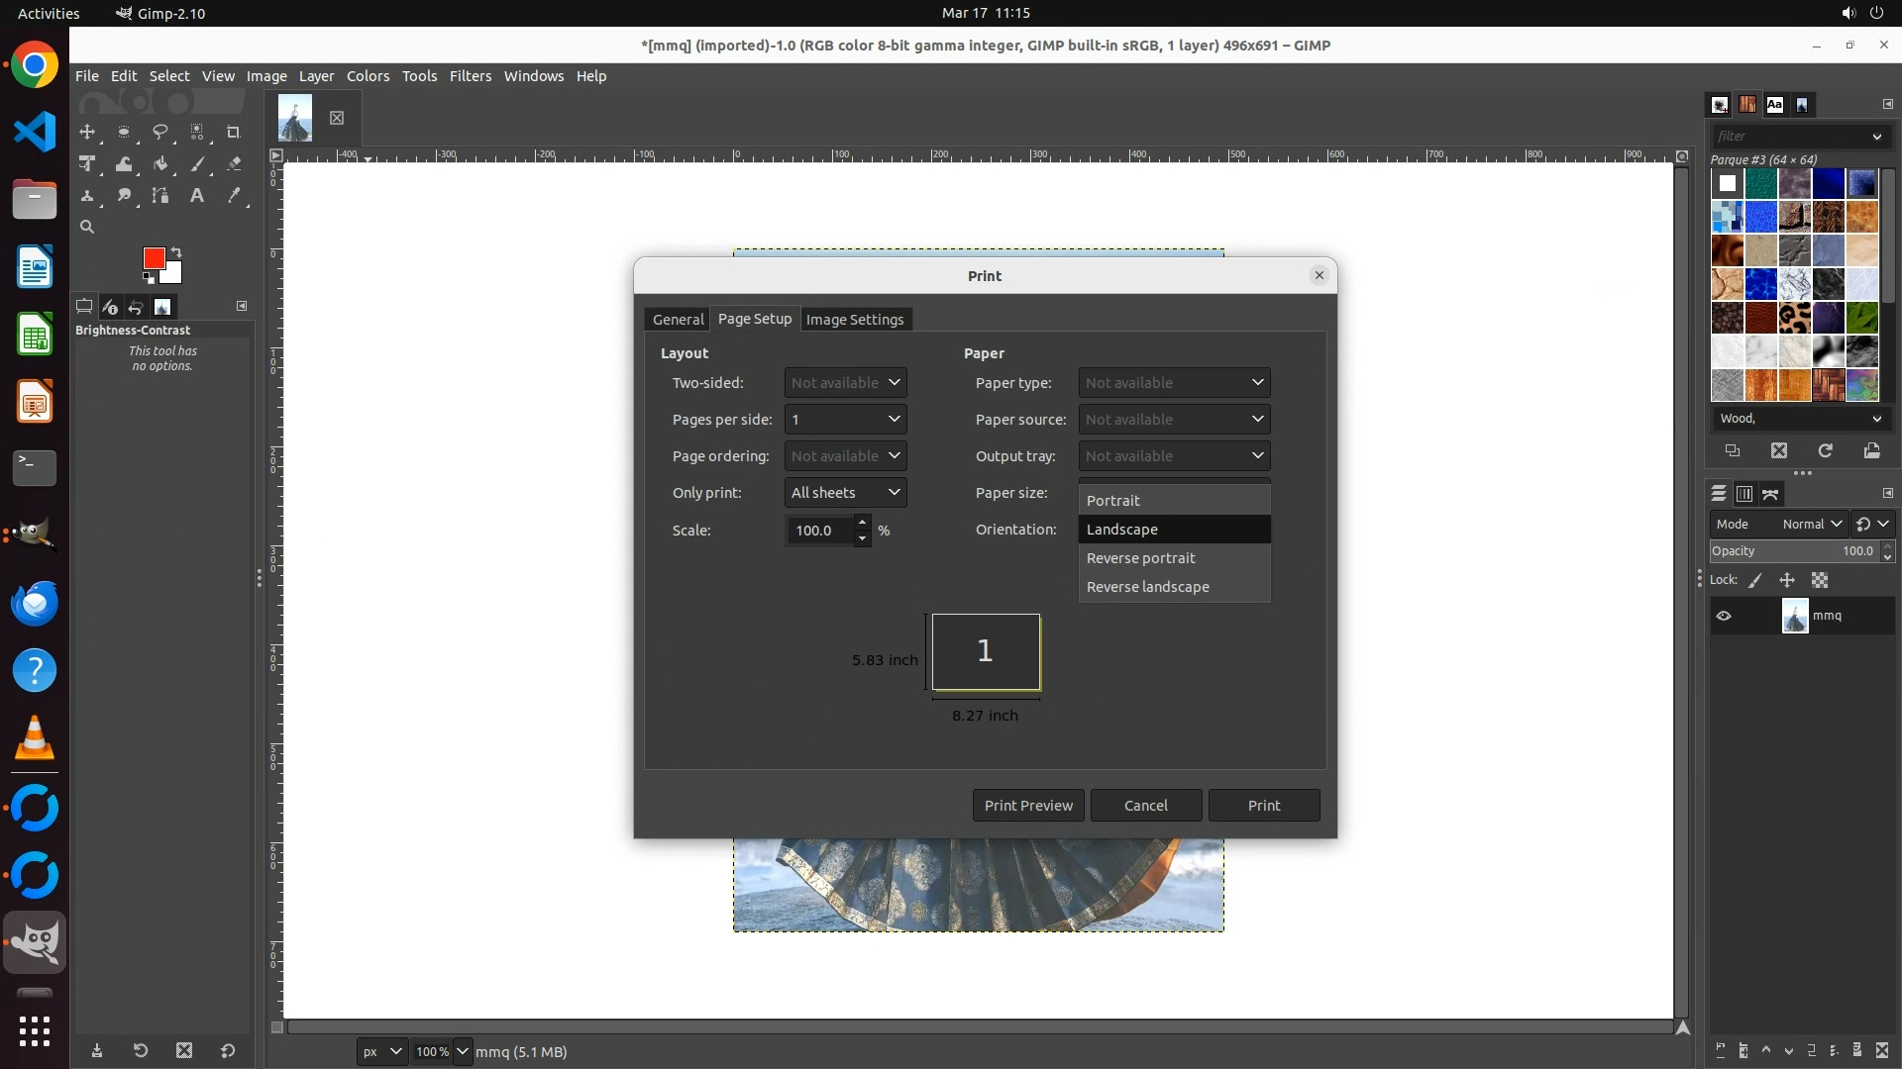
Task: Open the Pages per side dropdown
Action: pyautogui.click(x=845, y=420)
